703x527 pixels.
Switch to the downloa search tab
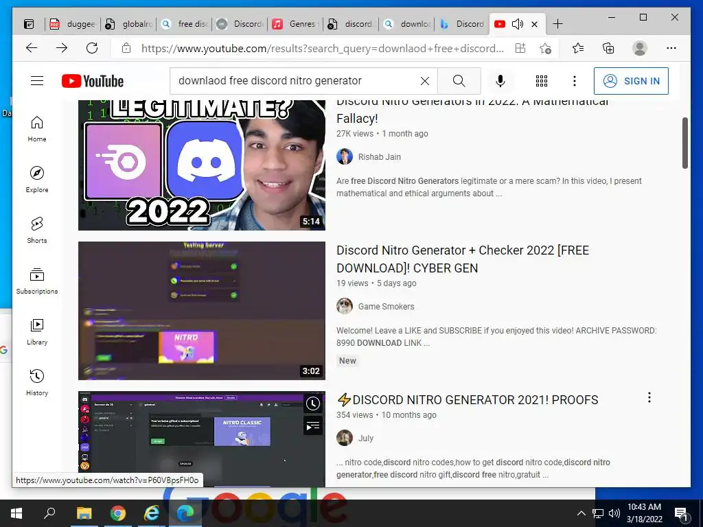(x=406, y=24)
